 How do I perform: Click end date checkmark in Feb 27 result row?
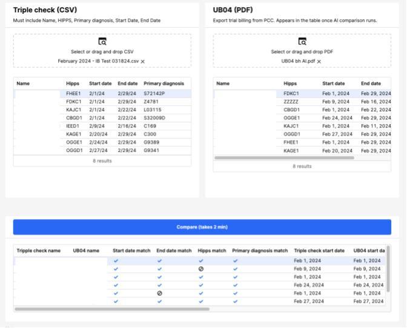(160, 301)
